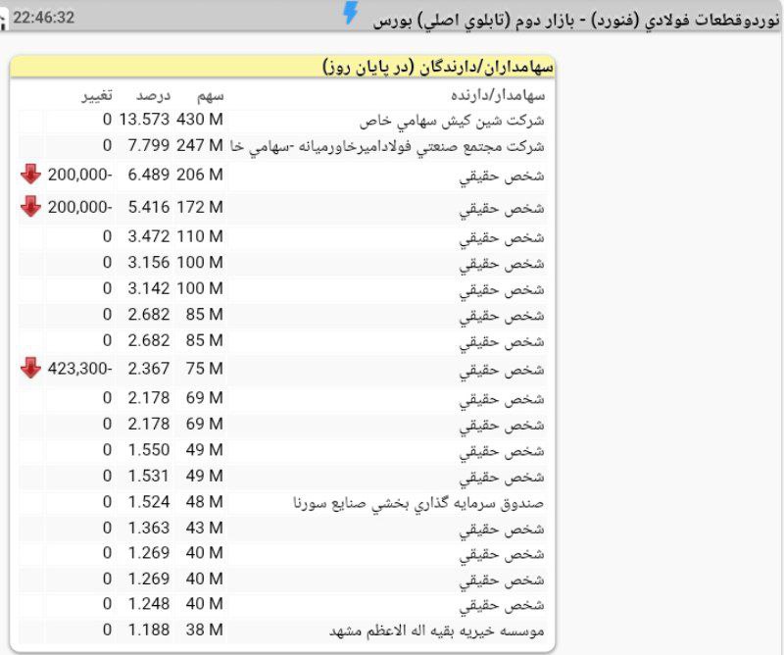Screen dimensions: 784x655
Task: Click the -423,300 change value
Action: pyautogui.click(x=80, y=370)
